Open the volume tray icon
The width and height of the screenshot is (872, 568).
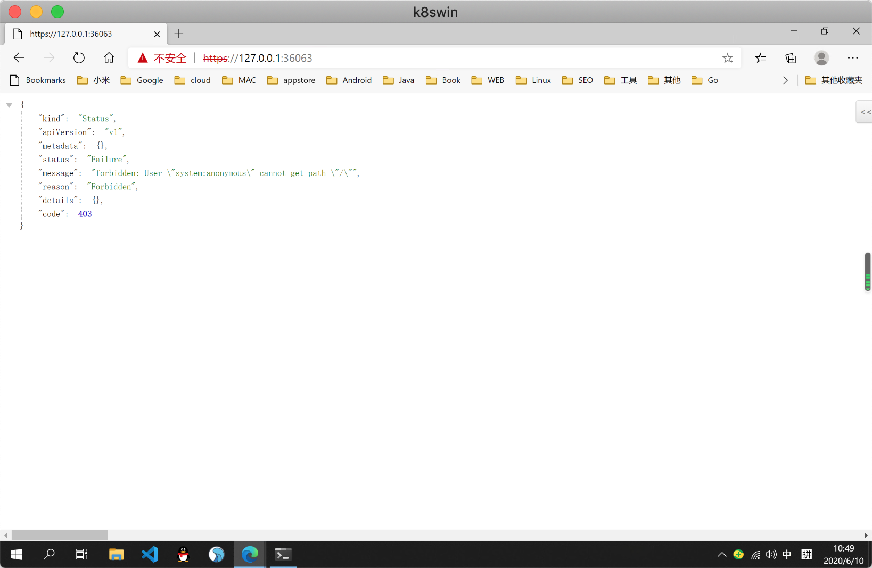click(x=771, y=555)
